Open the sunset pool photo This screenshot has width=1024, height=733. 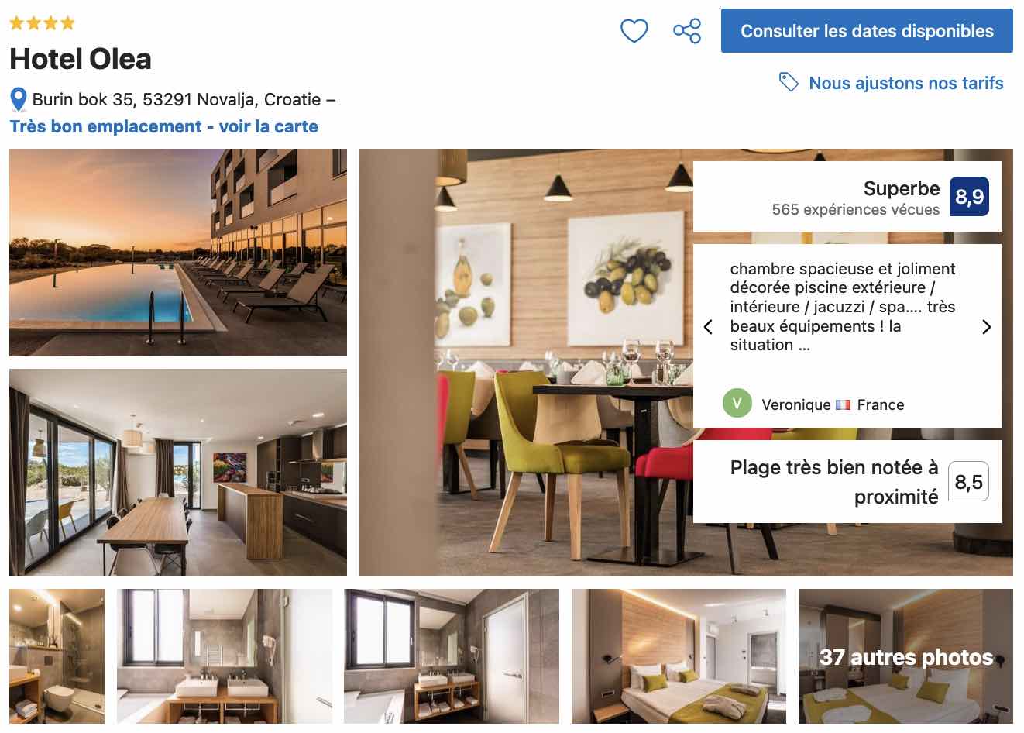[178, 253]
